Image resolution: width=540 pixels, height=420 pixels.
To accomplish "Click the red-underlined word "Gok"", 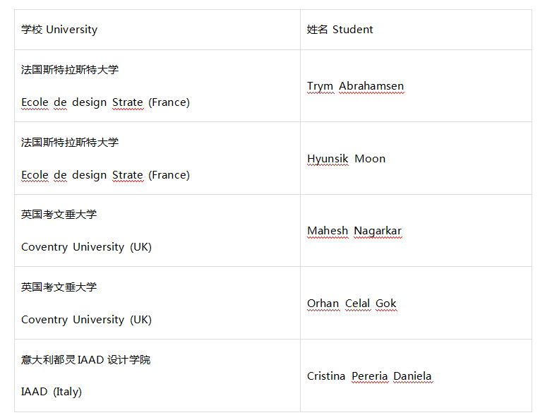I will 386,304.
